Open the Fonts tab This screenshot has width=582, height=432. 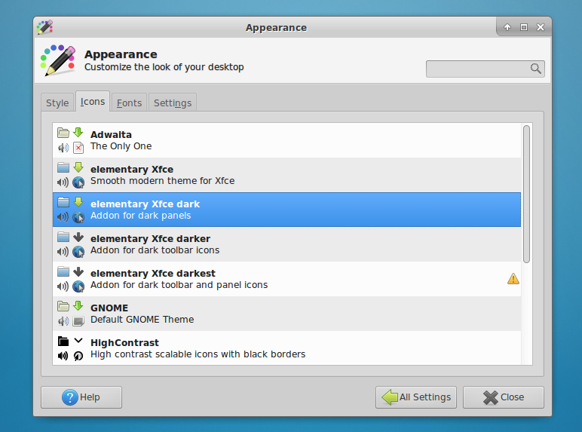pos(129,103)
